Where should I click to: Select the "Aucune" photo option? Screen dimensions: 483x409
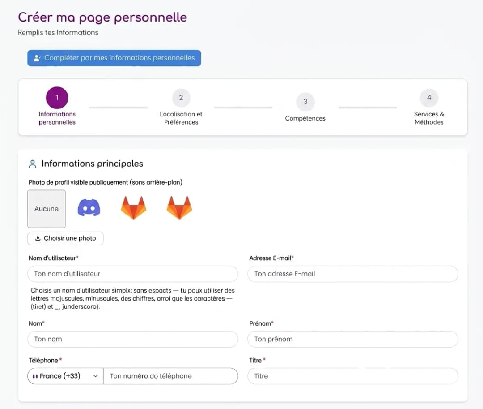(x=47, y=209)
